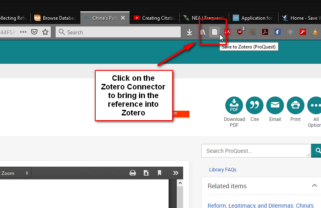The height and width of the screenshot is (208, 321).
Task: Click the PDF viewer bookmark icon
Action: (160, 173)
